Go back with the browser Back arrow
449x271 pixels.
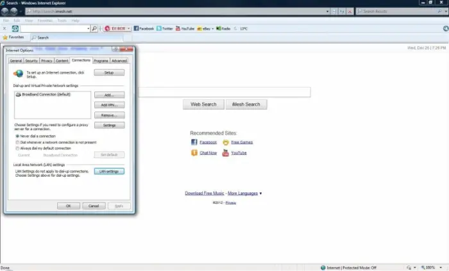tap(4, 12)
